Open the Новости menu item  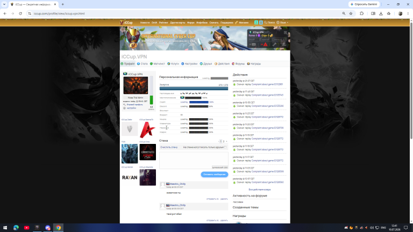tap(145, 23)
